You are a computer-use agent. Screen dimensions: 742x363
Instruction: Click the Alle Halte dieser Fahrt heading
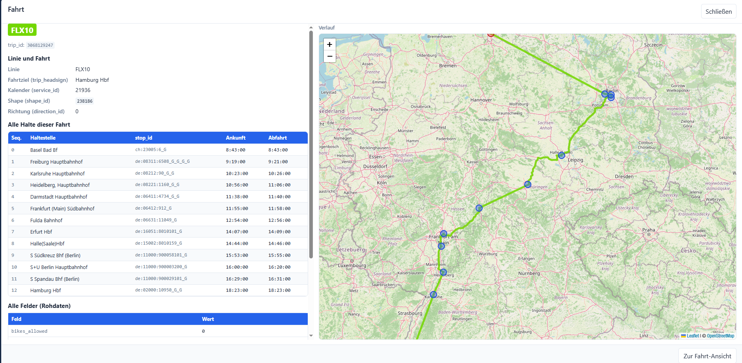click(39, 125)
